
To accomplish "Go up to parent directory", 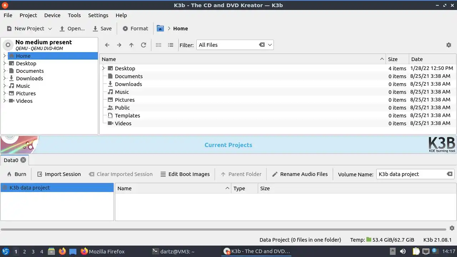I will tap(131, 45).
